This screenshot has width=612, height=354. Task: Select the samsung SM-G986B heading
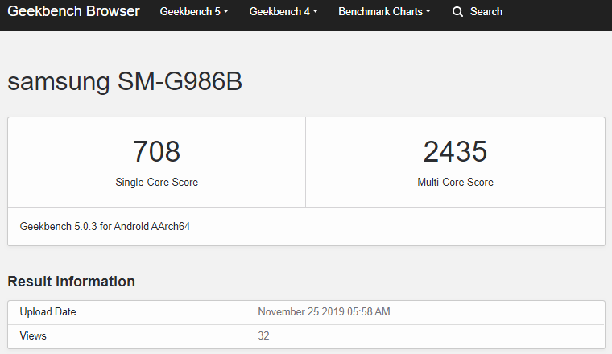(125, 82)
